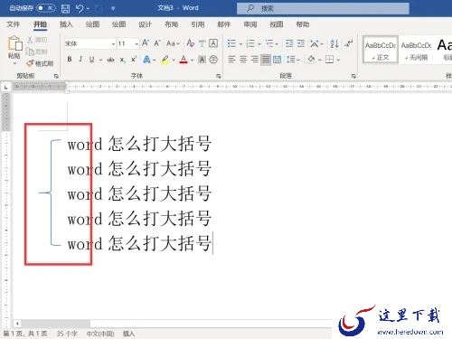The image size is (452, 339).
Task: Start a bulleted list
Action: (231, 43)
